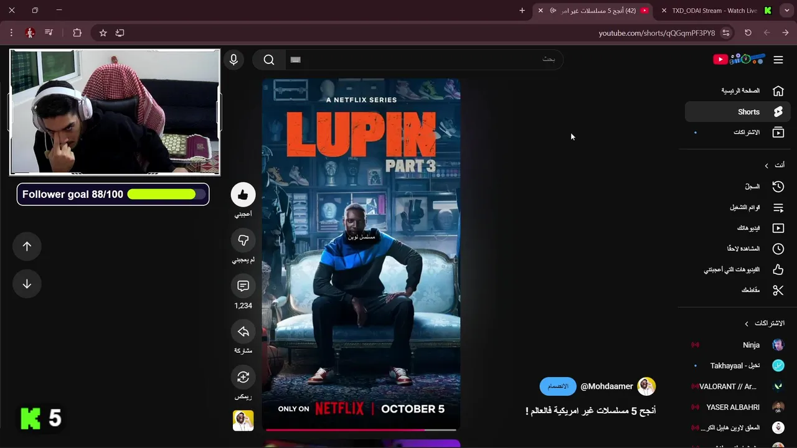Click the @Mohdaamer channel avatar

click(x=646, y=386)
